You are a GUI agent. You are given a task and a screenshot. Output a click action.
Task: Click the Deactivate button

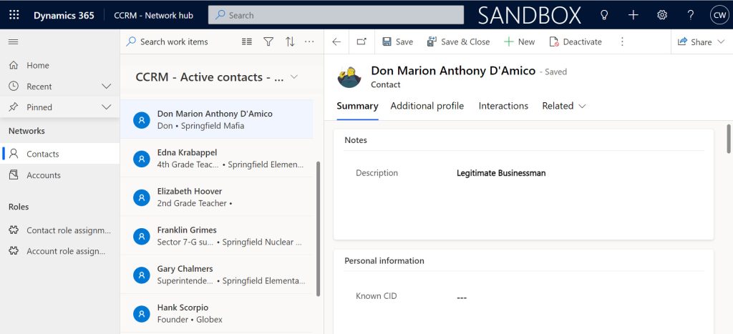click(x=575, y=41)
